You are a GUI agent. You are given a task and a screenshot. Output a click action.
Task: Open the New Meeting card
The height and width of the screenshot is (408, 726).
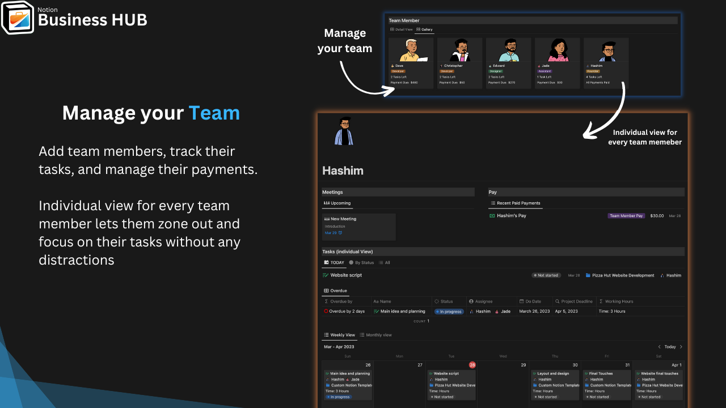tap(359, 227)
